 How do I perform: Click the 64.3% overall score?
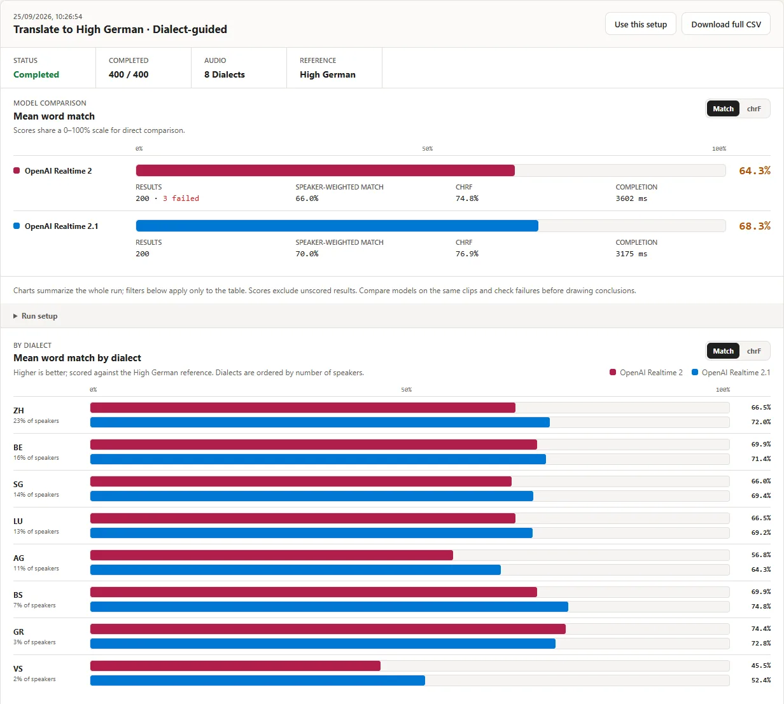click(x=755, y=170)
